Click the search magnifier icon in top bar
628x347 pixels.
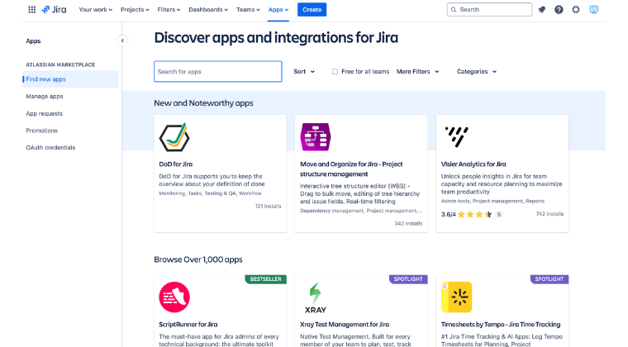pyautogui.click(x=454, y=10)
